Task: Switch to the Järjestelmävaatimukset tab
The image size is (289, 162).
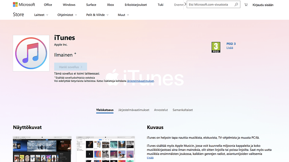Action: (x=134, y=110)
